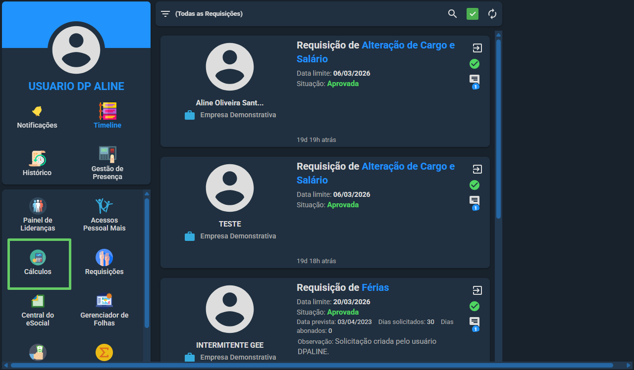Image resolution: width=634 pixels, height=370 pixels.
Task: Click the side menu vertical scrollbar
Action: [x=147, y=262]
